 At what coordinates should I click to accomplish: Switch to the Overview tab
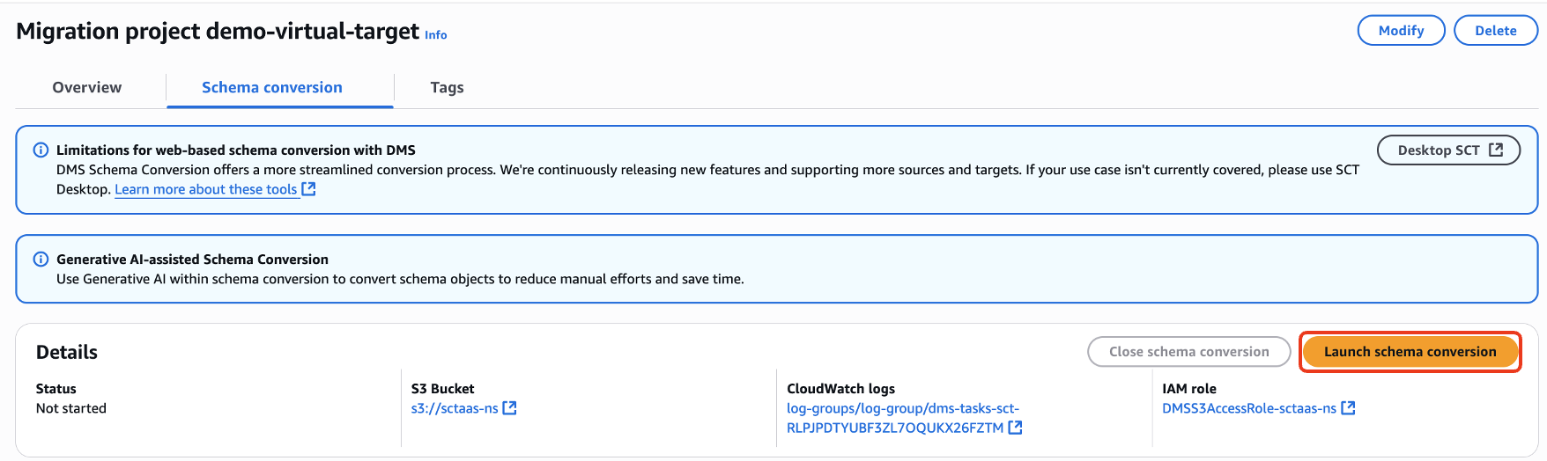(x=87, y=87)
